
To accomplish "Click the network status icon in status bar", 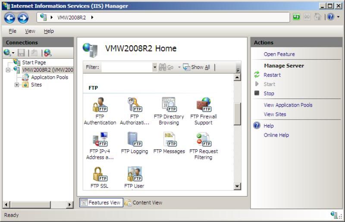I will point(334,215).
